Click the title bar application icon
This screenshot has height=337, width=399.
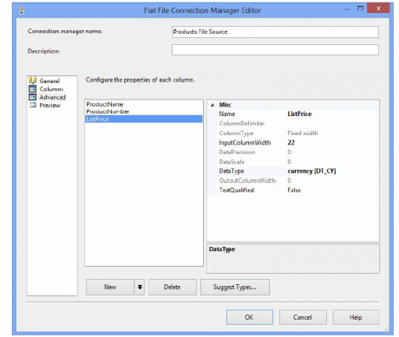pyautogui.click(x=22, y=10)
